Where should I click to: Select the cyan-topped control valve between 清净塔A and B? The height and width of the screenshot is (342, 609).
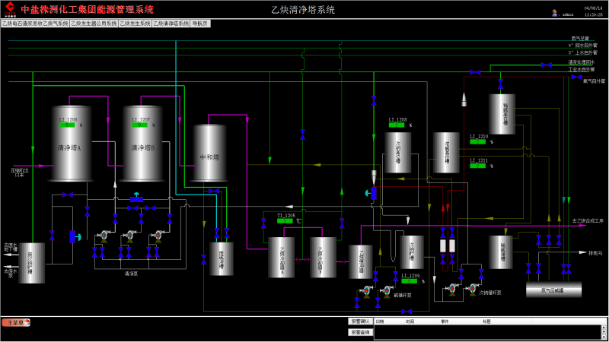click(x=136, y=198)
